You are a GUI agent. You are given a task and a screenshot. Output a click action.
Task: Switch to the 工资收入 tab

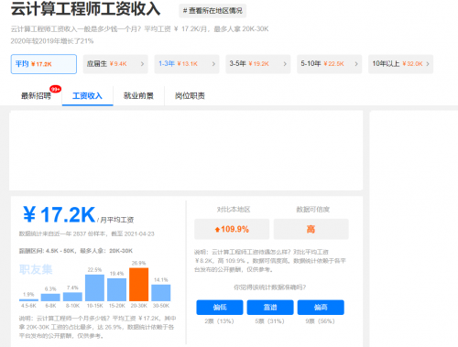point(87,96)
